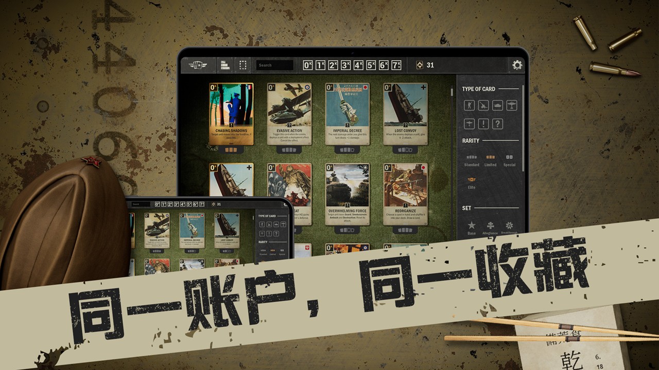Toggle the Limited rarity filter
659x370 pixels.
pos(489,157)
